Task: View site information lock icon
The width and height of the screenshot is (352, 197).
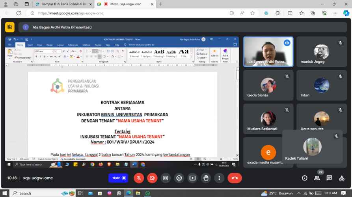Action: pos(32,13)
